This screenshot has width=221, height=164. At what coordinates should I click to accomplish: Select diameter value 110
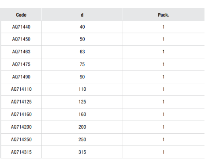click(82, 89)
